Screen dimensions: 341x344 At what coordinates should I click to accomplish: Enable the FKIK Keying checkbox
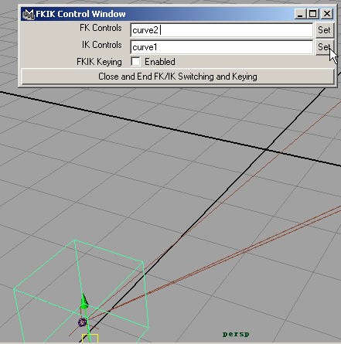click(135, 62)
